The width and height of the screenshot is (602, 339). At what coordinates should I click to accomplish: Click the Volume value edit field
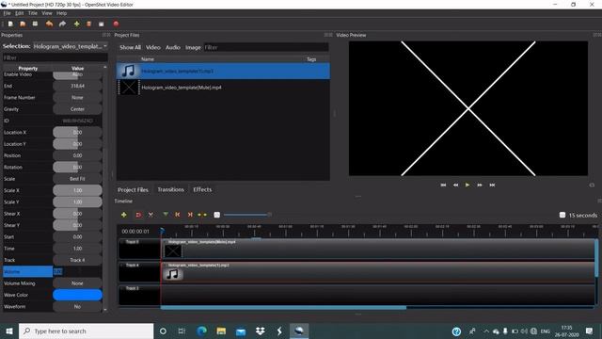77,272
